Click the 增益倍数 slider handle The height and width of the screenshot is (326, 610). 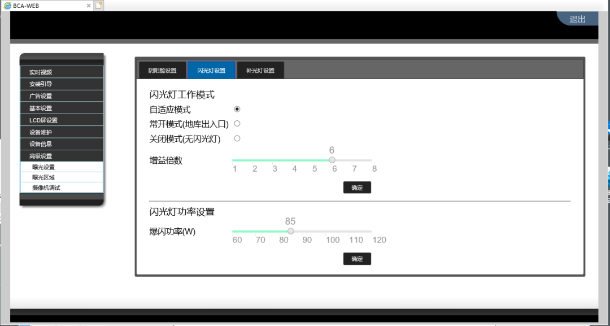tap(332, 160)
